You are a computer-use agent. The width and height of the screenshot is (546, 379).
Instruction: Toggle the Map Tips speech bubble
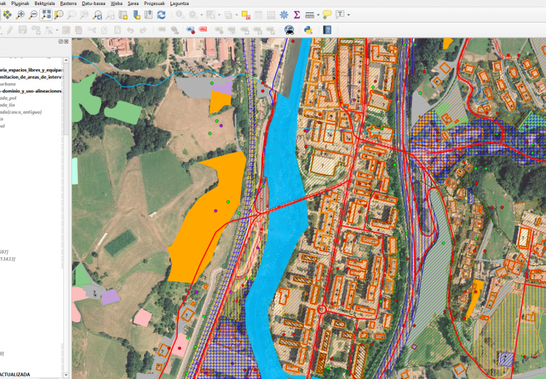click(x=327, y=15)
